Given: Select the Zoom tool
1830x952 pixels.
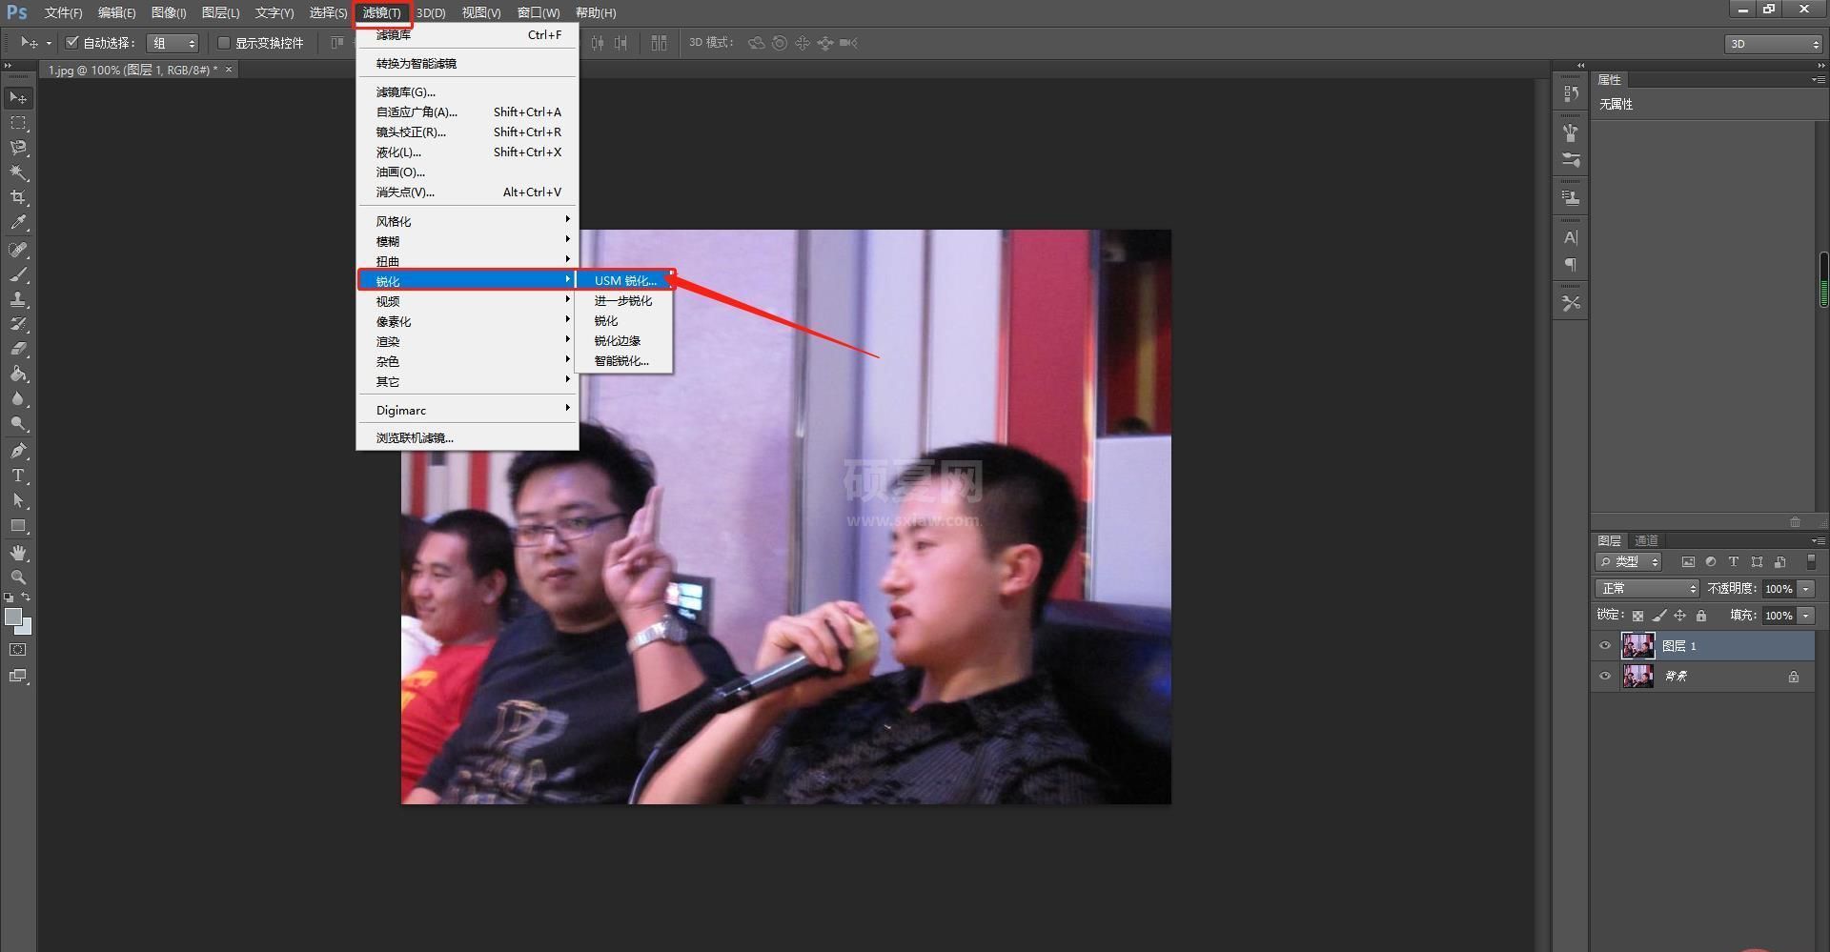Looking at the screenshot, I should 18,577.
